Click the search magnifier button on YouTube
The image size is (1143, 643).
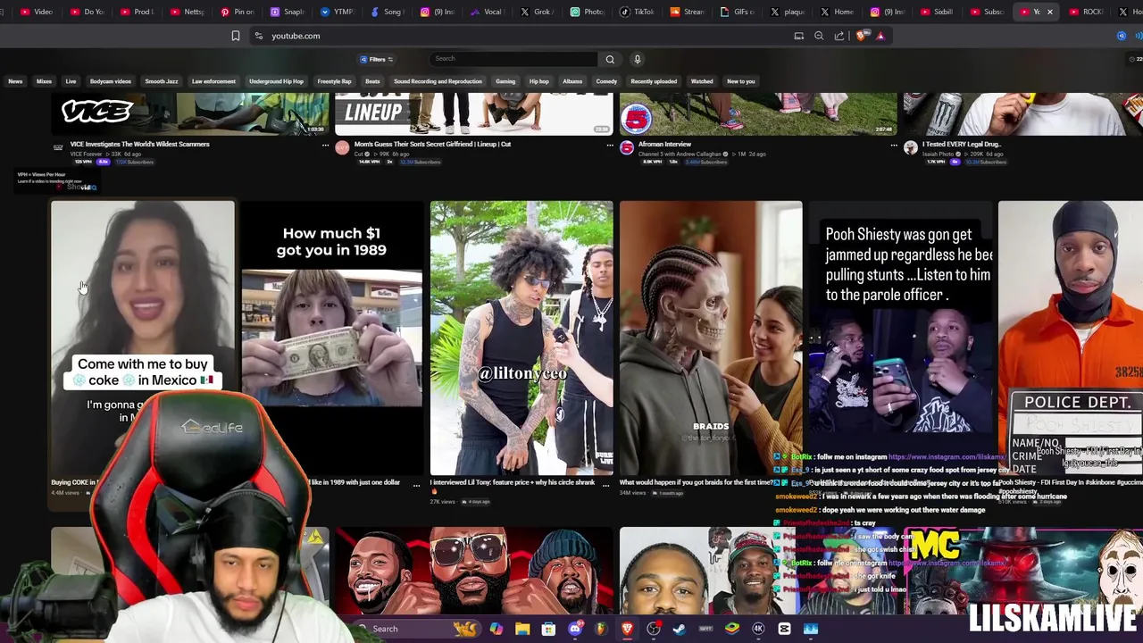click(x=610, y=59)
